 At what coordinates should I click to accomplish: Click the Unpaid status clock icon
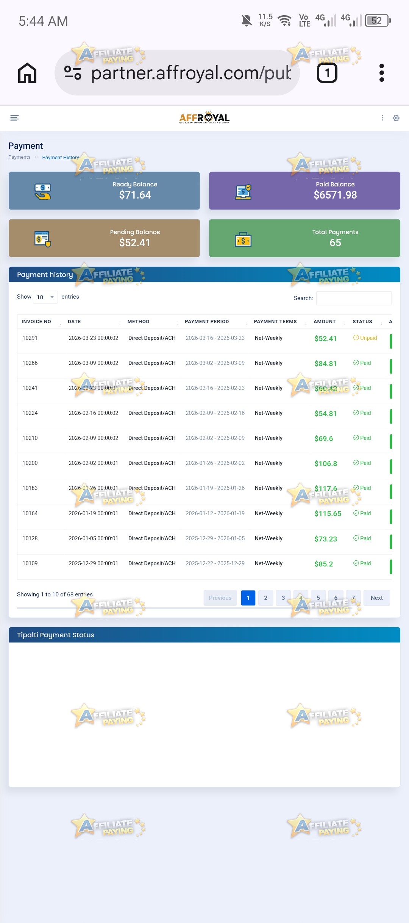click(356, 338)
